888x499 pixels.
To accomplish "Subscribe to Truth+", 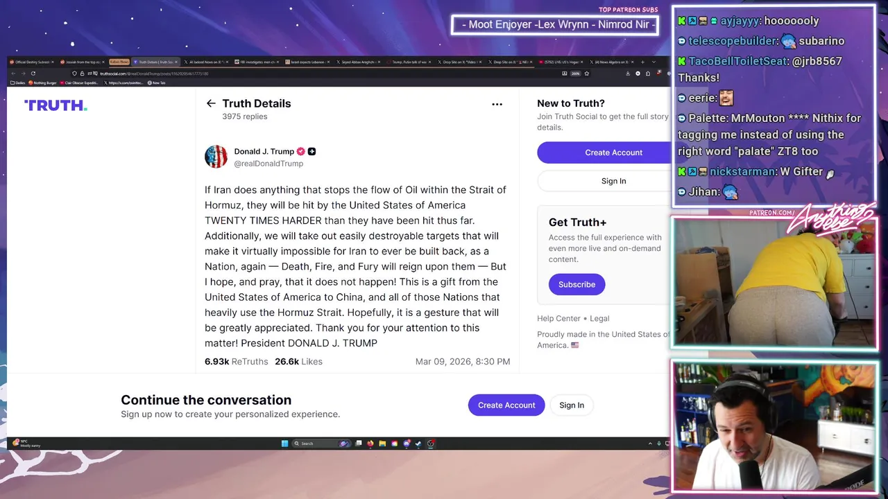I will coord(577,284).
